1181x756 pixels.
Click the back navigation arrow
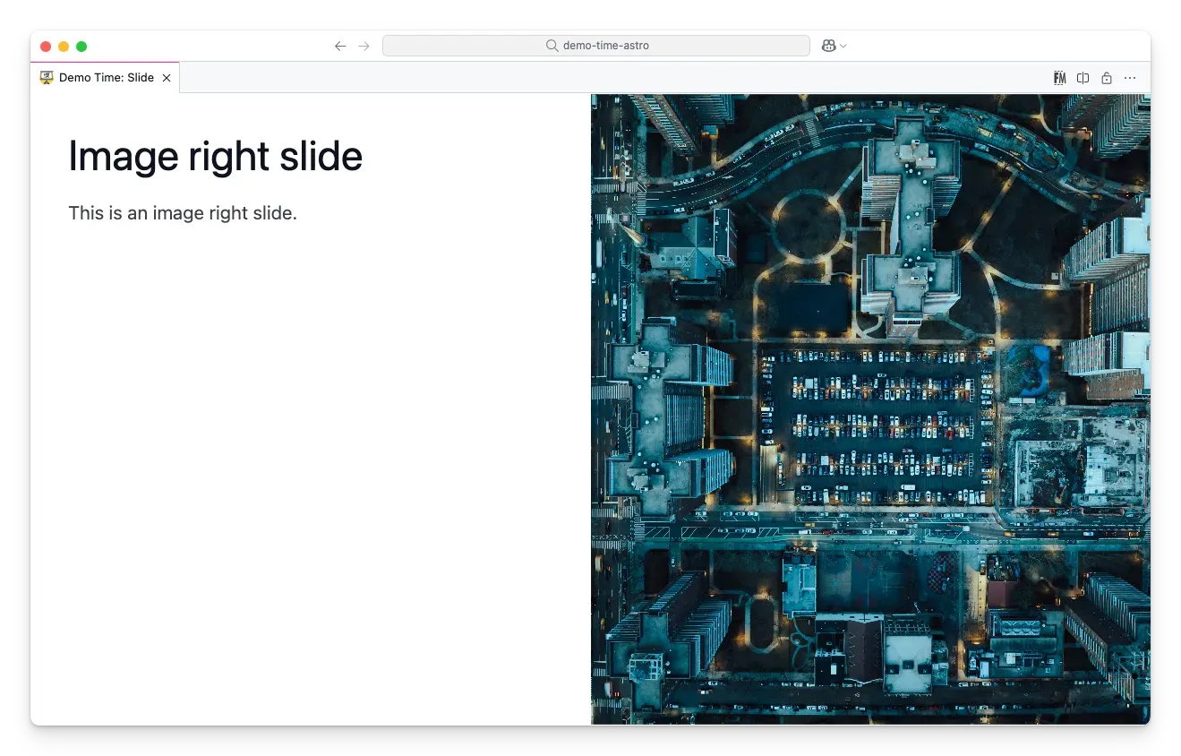(340, 46)
